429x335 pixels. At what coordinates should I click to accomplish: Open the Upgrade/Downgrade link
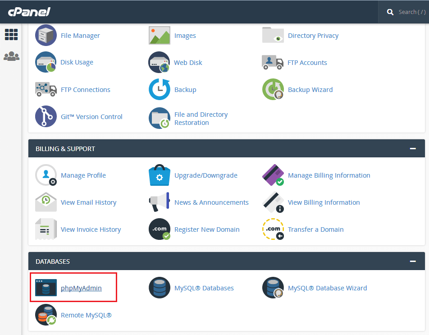click(x=206, y=175)
